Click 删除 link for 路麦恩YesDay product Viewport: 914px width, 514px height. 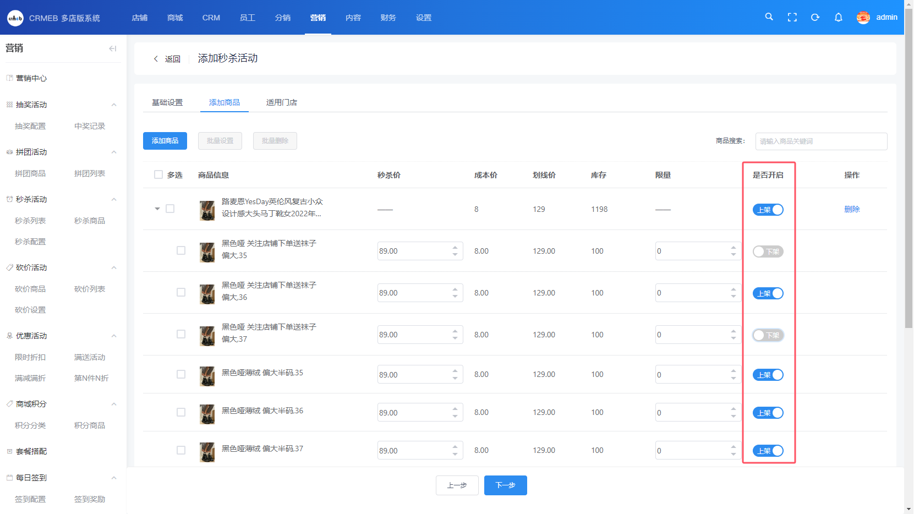[x=852, y=209]
